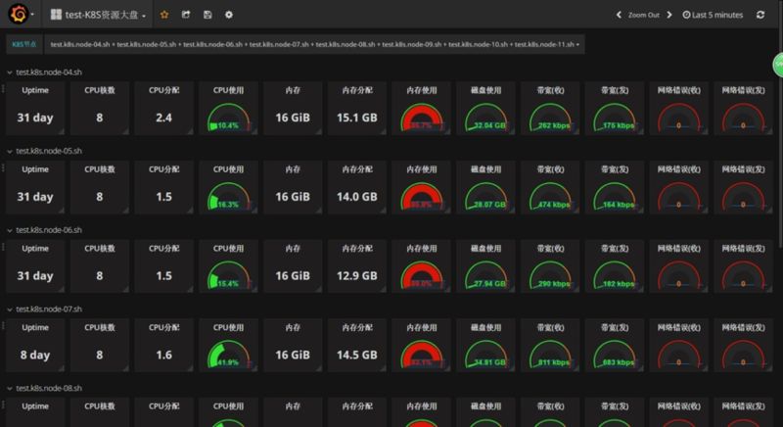Click node-07 CPU使用 gauge showing 41.9%
783x427 pixels.
(228, 346)
